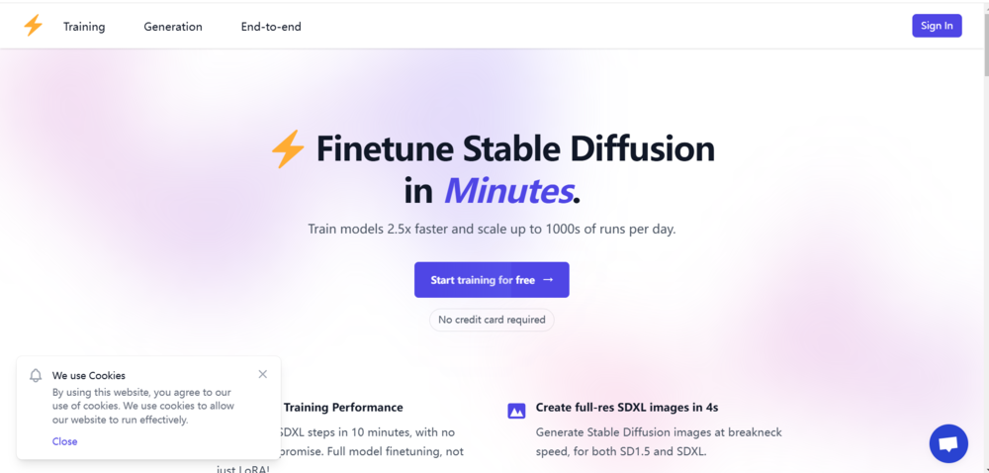Click the lightning bolt logo in navbar
The height and width of the screenshot is (473, 989).
34,26
